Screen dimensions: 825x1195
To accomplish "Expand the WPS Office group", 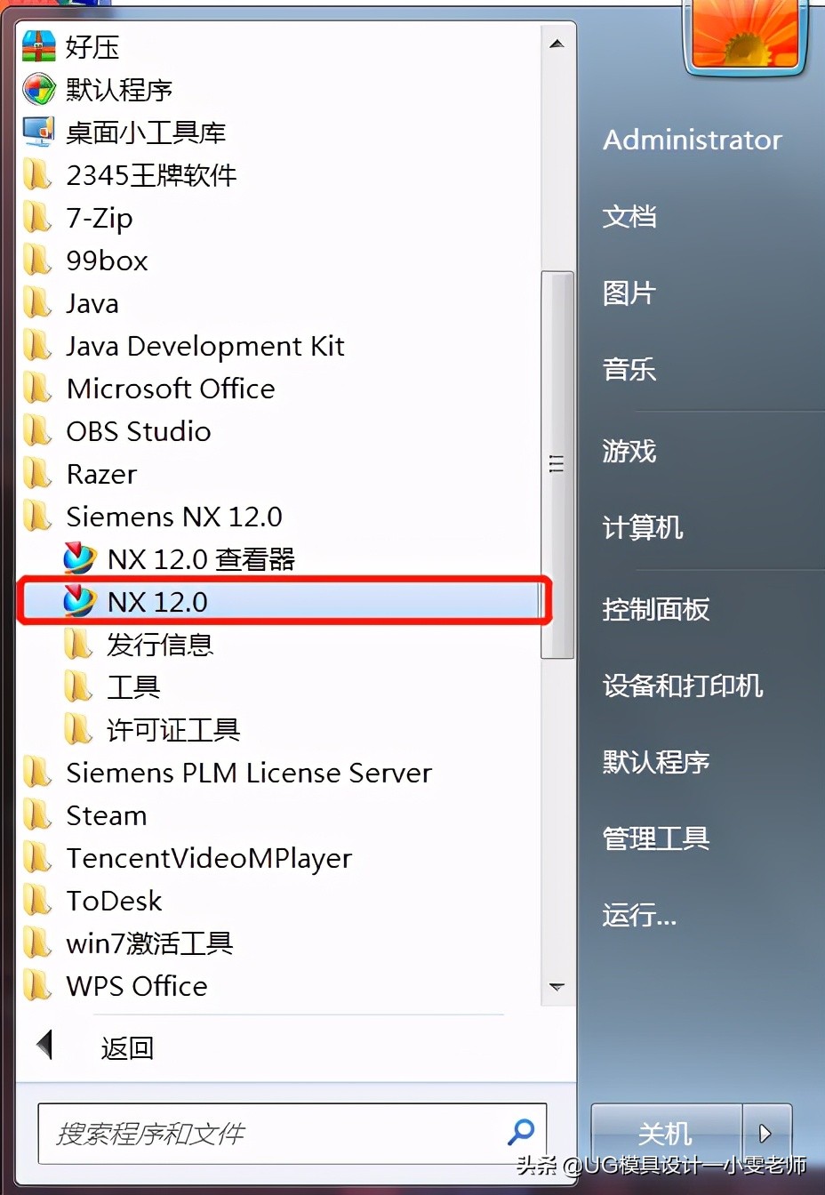I will (137, 986).
